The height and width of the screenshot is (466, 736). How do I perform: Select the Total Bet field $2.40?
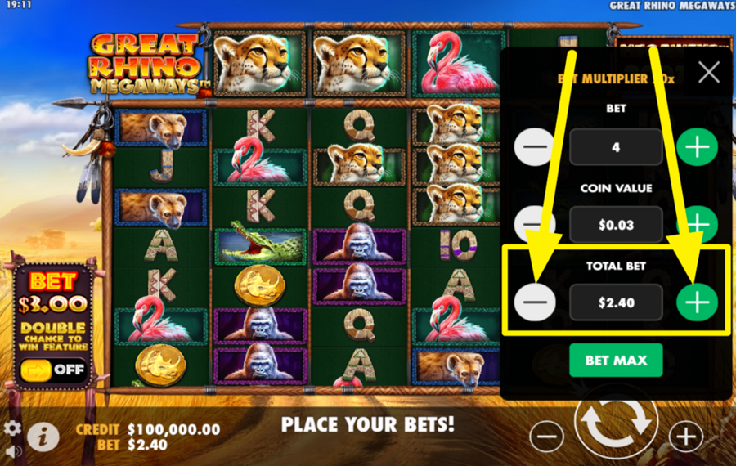click(x=616, y=302)
